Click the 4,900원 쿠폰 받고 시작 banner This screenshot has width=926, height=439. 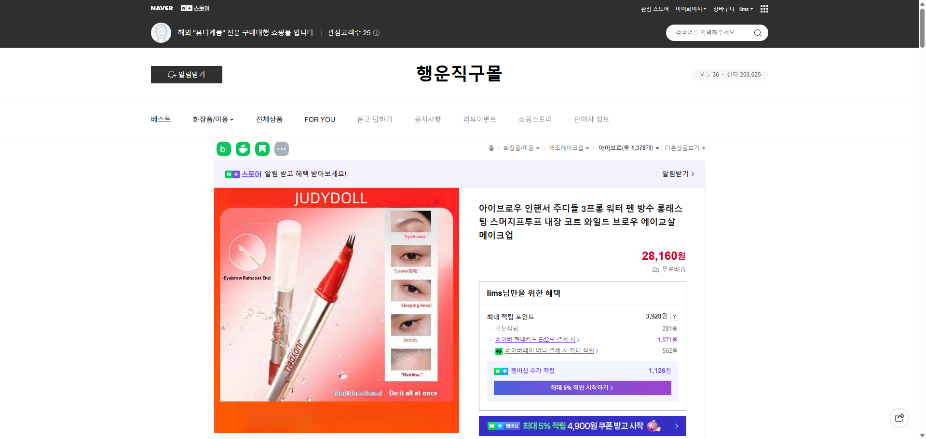pos(582,426)
